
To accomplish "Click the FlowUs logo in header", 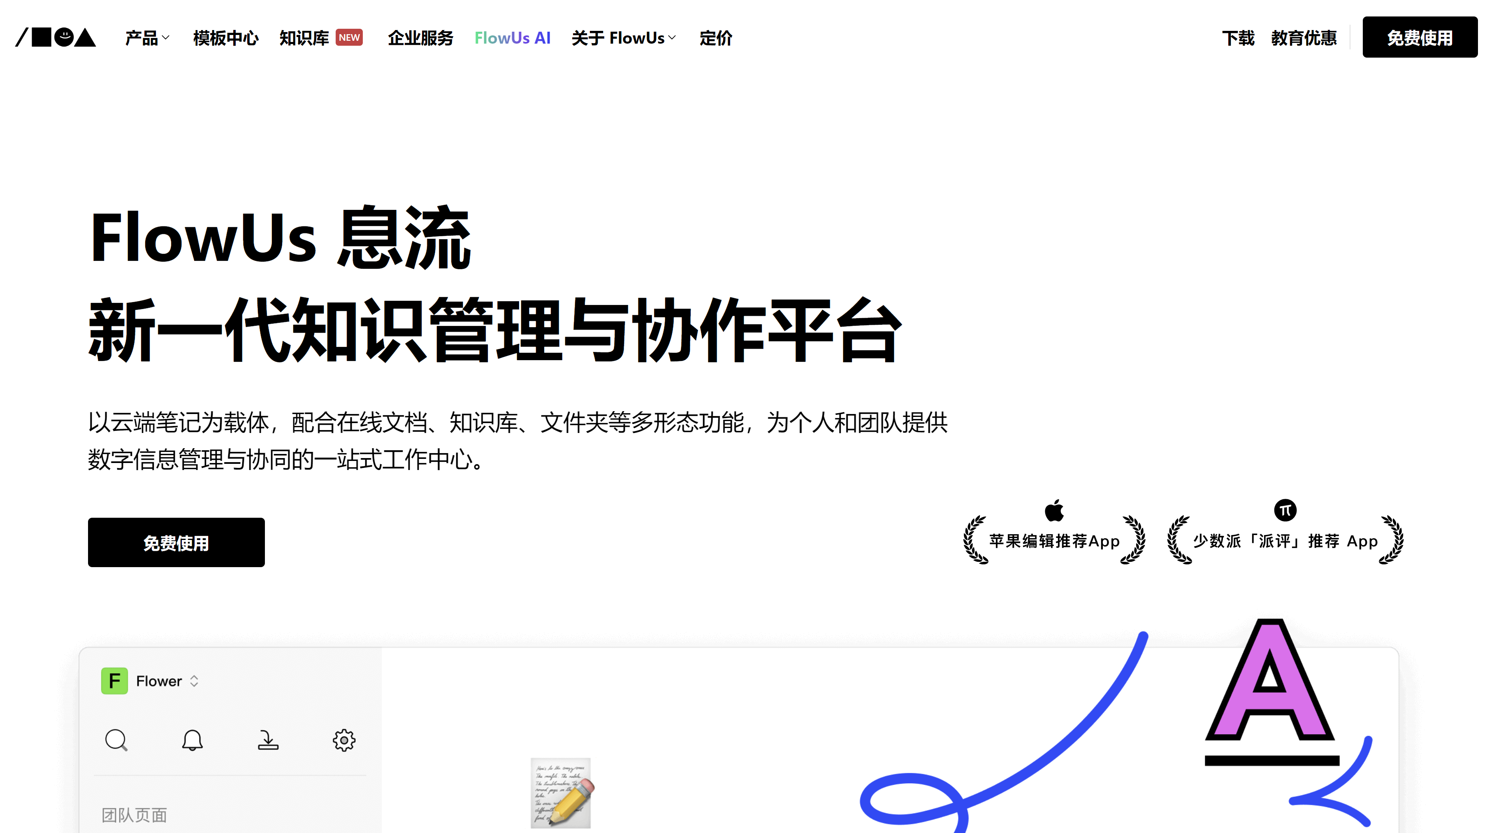I will (56, 37).
